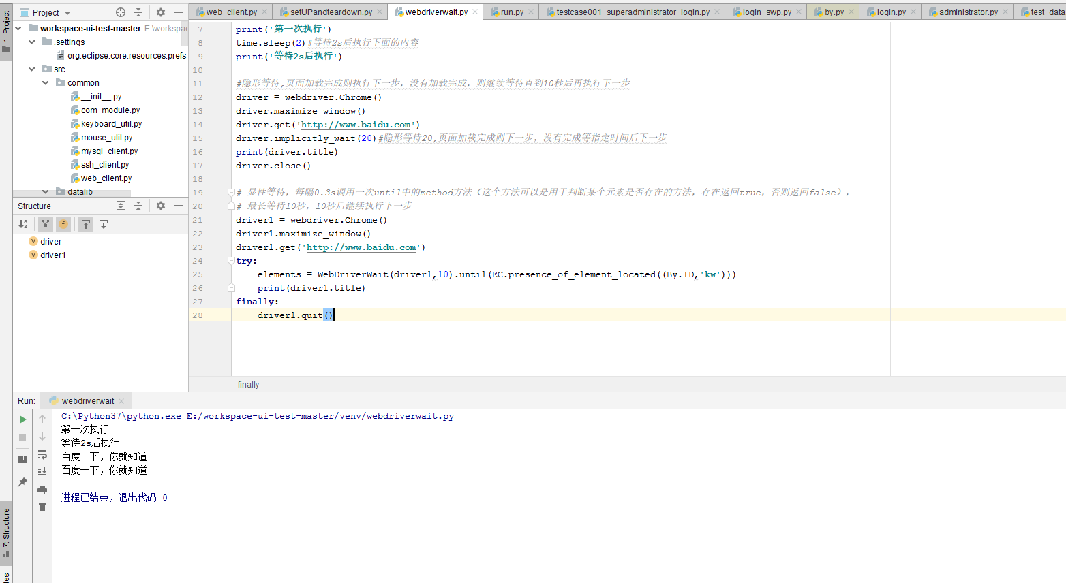Close the webdriverwait.py editor tab
This screenshot has height=583, width=1066.
[475, 12]
